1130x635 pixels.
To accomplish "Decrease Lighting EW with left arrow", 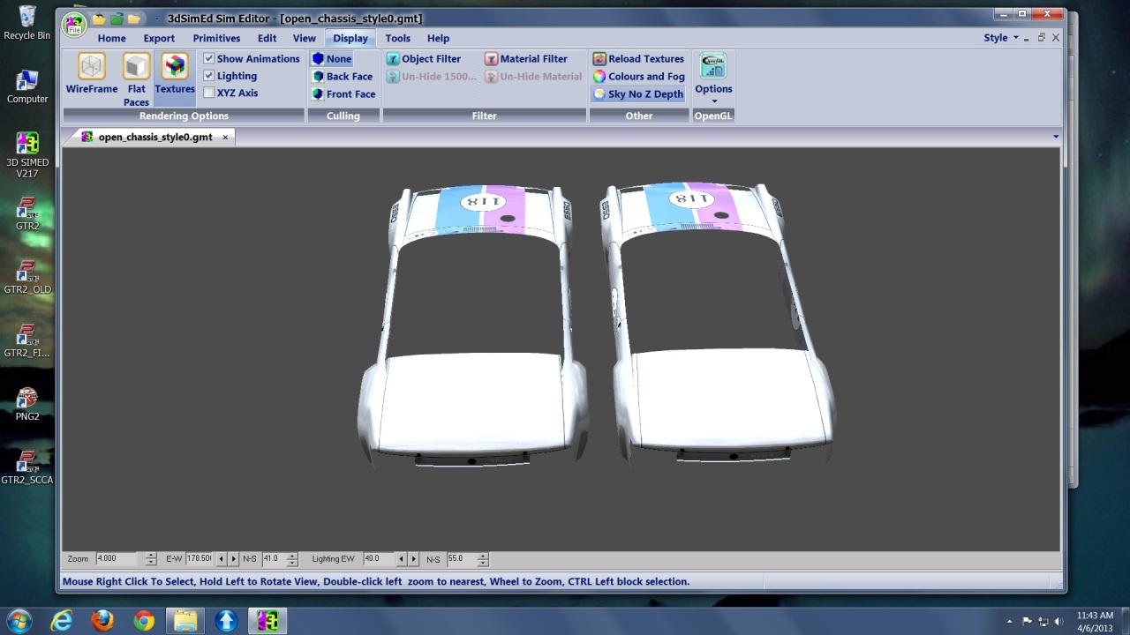I will click(x=401, y=559).
